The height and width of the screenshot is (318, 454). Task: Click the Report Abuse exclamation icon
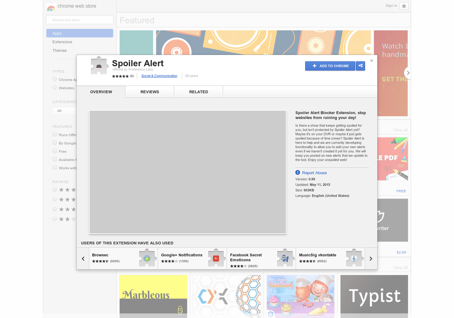pyautogui.click(x=298, y=172)
